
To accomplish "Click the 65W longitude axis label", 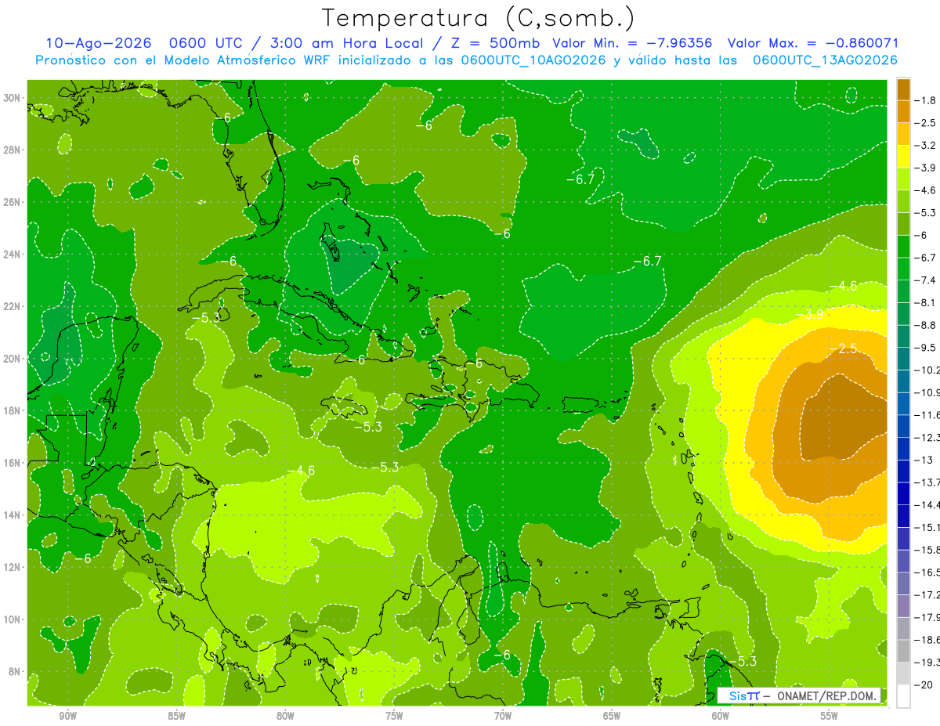I will 612,717.
